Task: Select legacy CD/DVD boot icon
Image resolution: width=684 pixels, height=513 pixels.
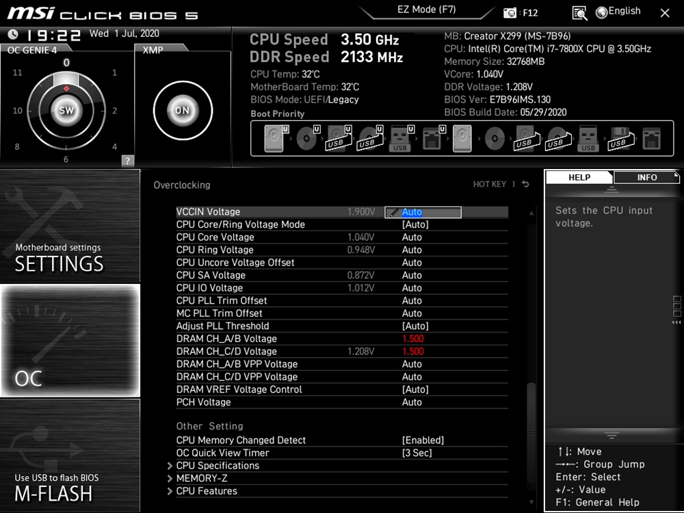Action: [495, 138]
